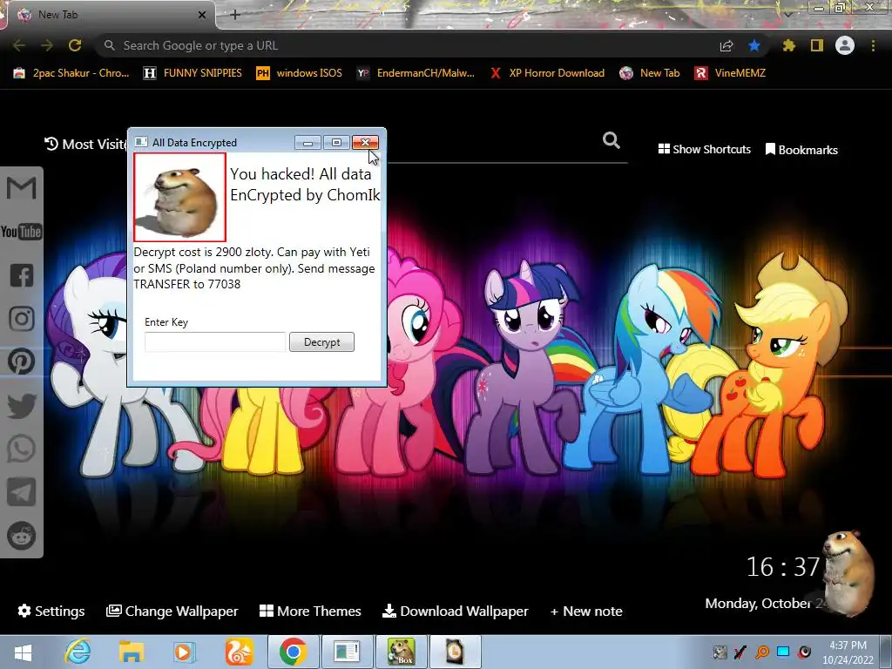Go forward with the browser forward arrow
This screenshot has height=669, width=892.
click(x=47, y=45)
